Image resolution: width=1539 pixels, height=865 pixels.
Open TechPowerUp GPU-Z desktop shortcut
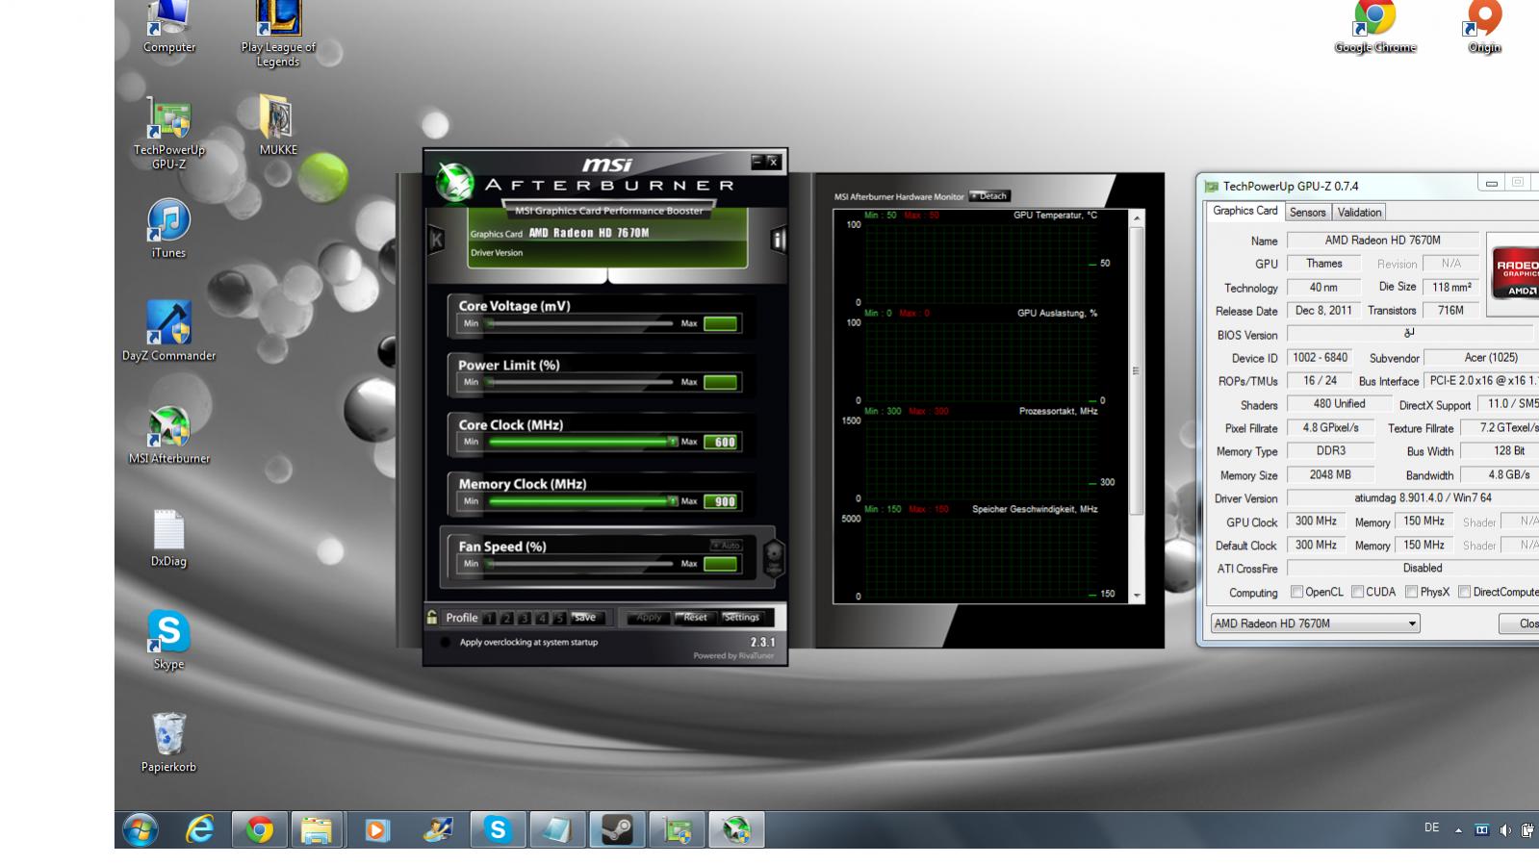tap(168, 134)
